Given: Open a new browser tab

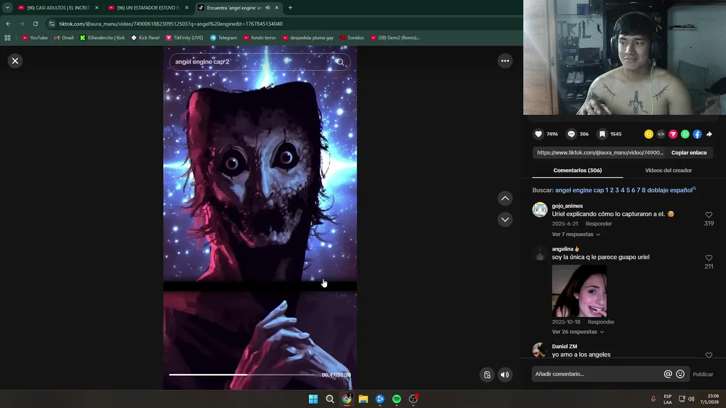Looking at the screenshot, I should (290, 8).
